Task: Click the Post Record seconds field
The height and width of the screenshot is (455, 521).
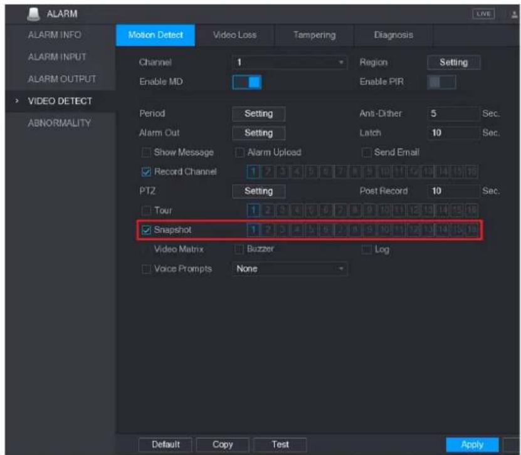Action: coord(453,191)
